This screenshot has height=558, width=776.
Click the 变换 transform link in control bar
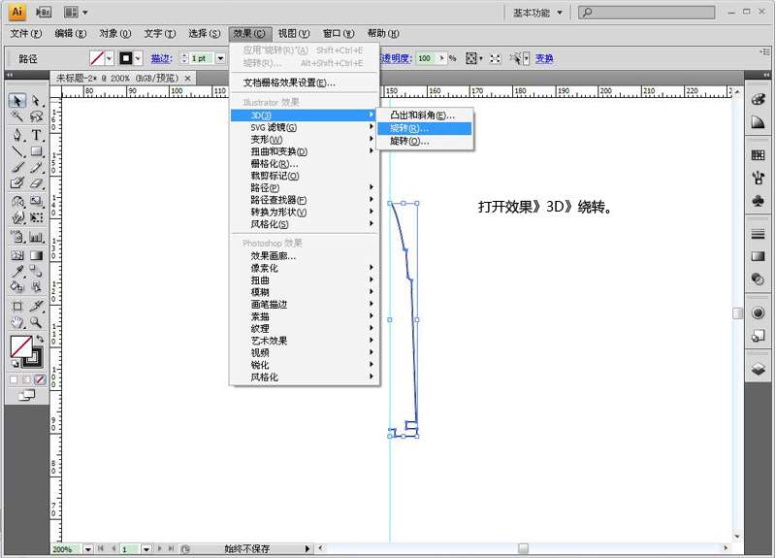click(x=544, y=58)
